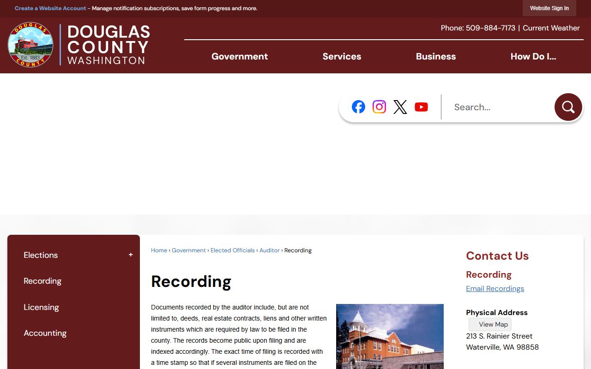
Task: Open the Business menu
Action: click(x=436, y=56)
